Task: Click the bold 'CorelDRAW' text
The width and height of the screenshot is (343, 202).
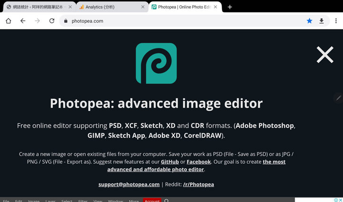Action: [x=202, y=135]
